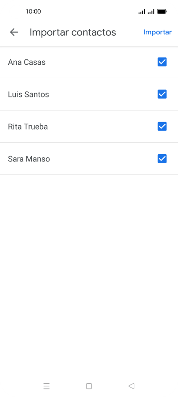Viewport: 178px width, 397px height.
Task: Tap the Luis Santos contact name
Action: (29, 94)
